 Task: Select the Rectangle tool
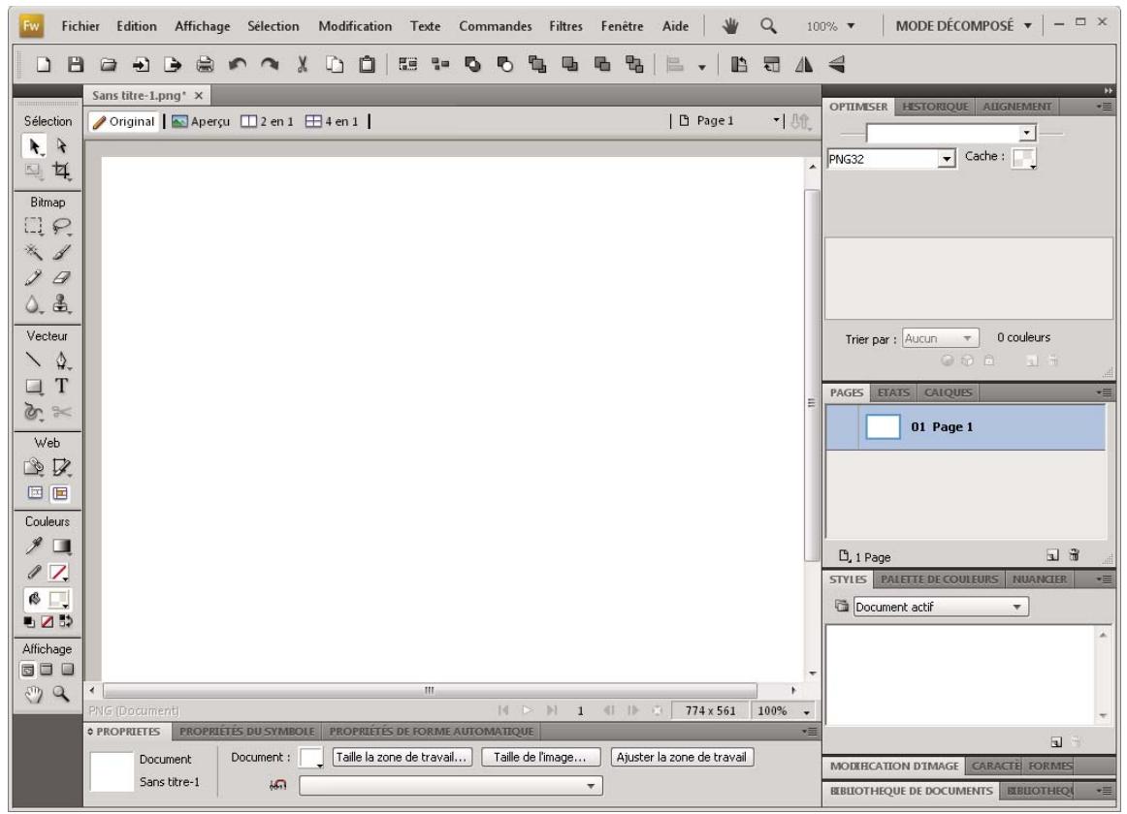(x=34, y=387)
